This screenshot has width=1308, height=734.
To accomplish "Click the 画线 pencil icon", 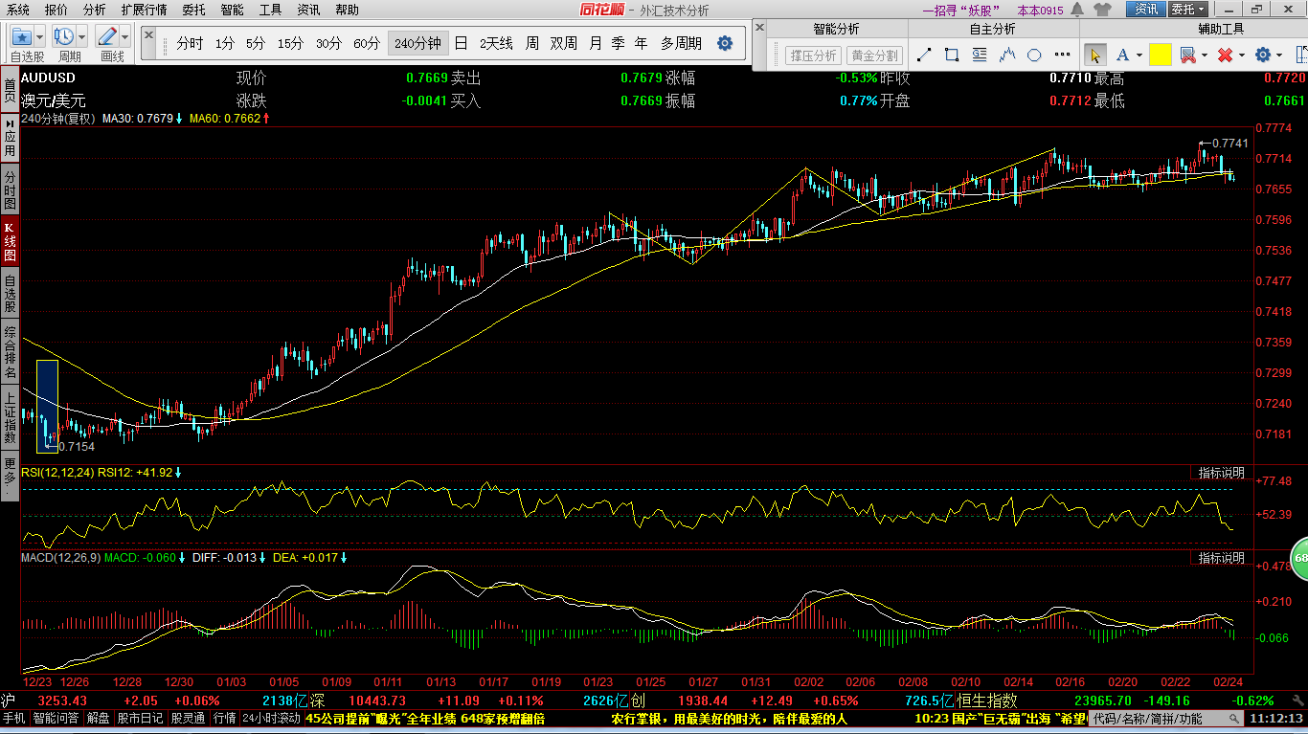I will (x=107, y=37).
